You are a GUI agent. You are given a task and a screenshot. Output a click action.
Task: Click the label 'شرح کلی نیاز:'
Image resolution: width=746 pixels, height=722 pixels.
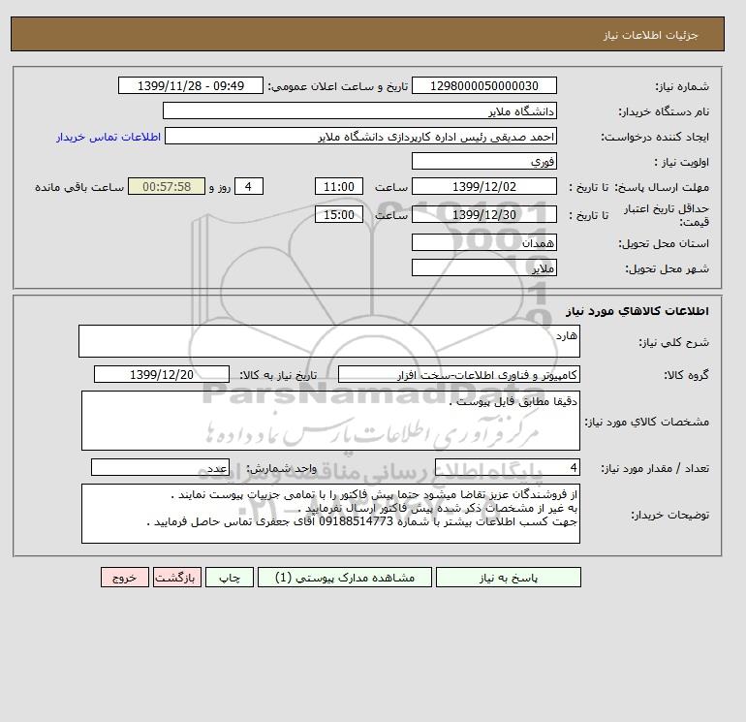(673, 342)
